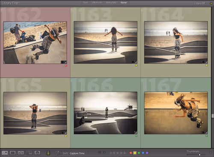
Task: Select photo 1162 skater jumping thumbnail
Action: 35,42
